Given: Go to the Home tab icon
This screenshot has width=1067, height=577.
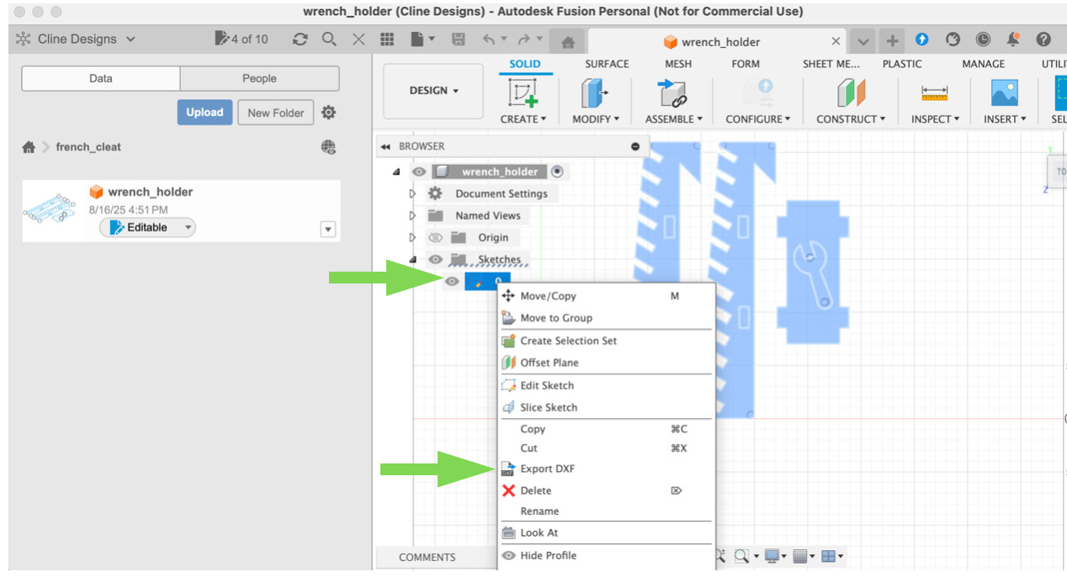Looking at the screenshot, I should coord(568,42).
